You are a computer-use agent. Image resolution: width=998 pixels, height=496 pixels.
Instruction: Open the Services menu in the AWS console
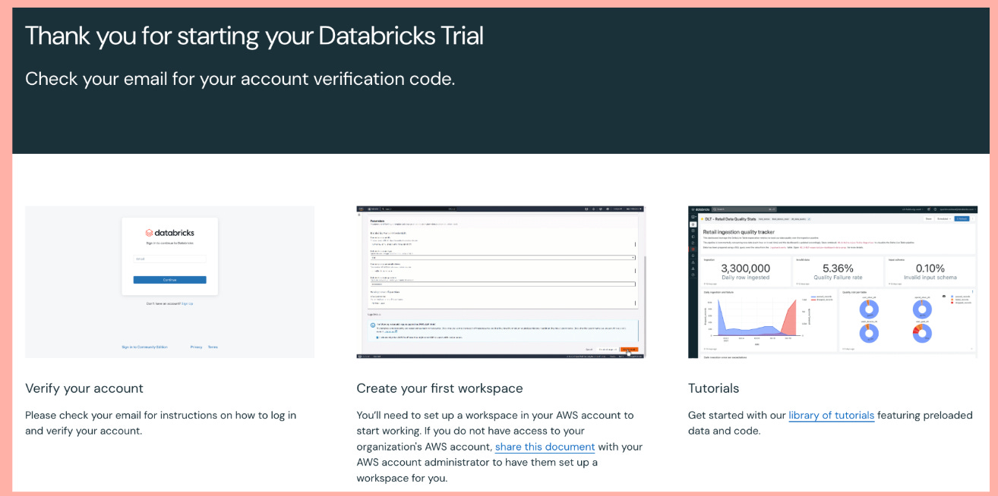click(374, 209)
